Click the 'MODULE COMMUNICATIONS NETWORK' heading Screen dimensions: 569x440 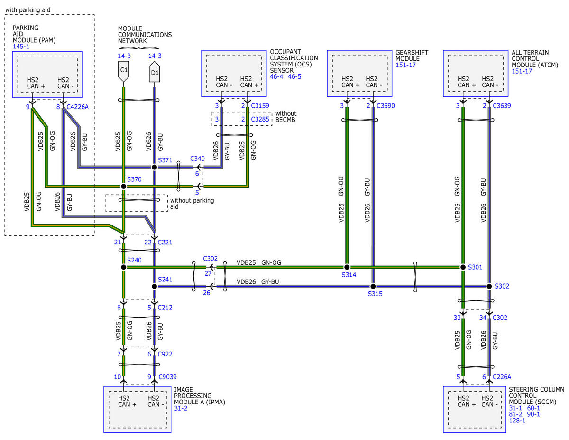[x=145, y=35]
